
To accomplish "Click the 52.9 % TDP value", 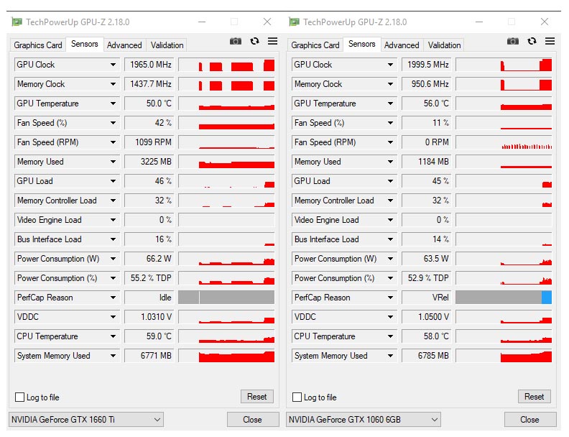I will pos(427,278).
